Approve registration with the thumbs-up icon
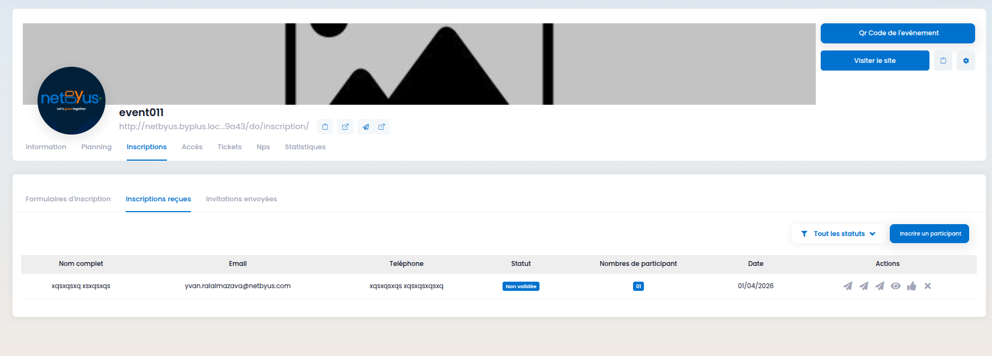Image resolution: width=992 pixels, height=356 pixels. 912,286
